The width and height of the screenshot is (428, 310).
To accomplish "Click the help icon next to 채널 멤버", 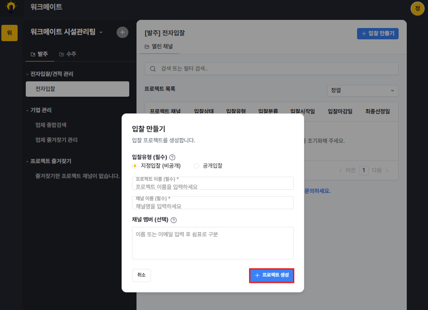I will point(174,220).
